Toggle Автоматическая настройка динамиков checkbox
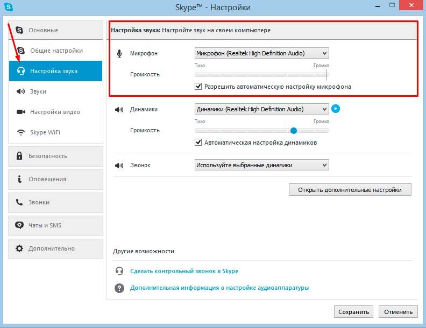Viewport: 426px width, 328px height. (x=198, y=142)
